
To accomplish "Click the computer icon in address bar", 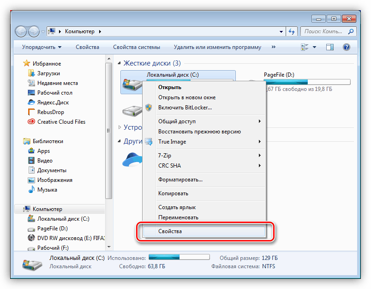I will [52, 31].
